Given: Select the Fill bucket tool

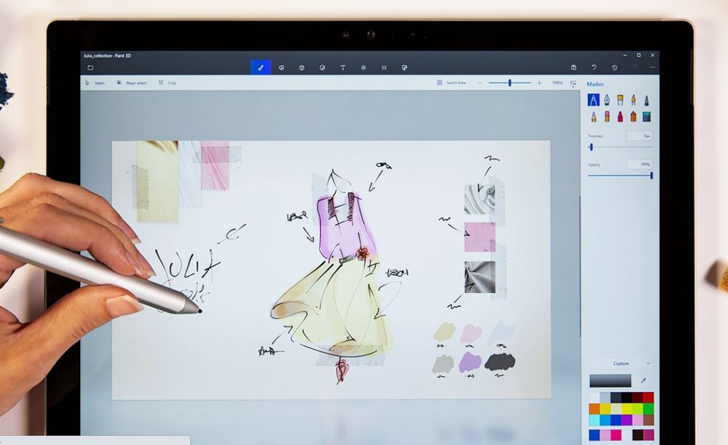Looking at the screenshot, I should (646, 116).
